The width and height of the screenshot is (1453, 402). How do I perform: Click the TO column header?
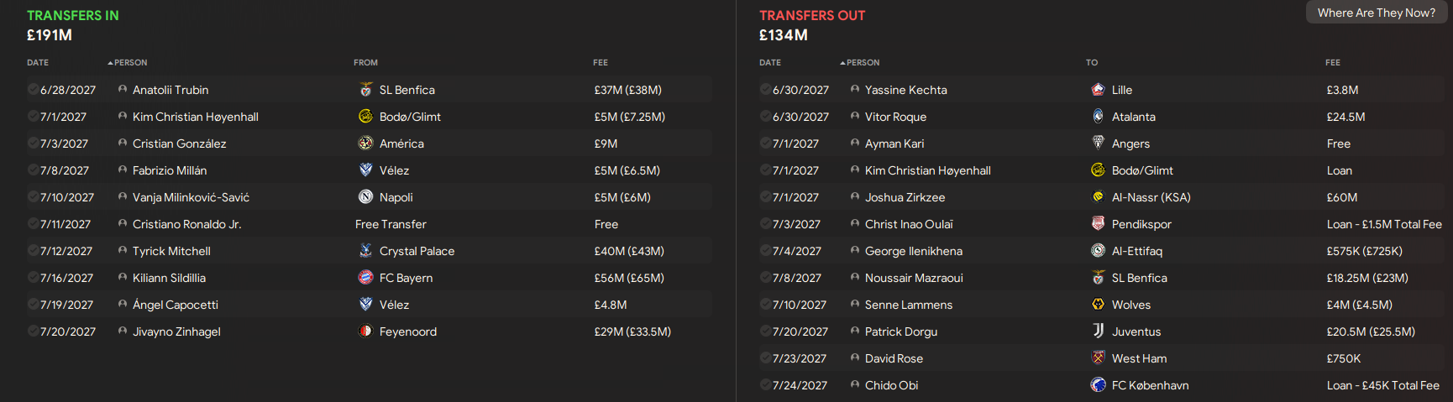click(x=1091, y=63)
